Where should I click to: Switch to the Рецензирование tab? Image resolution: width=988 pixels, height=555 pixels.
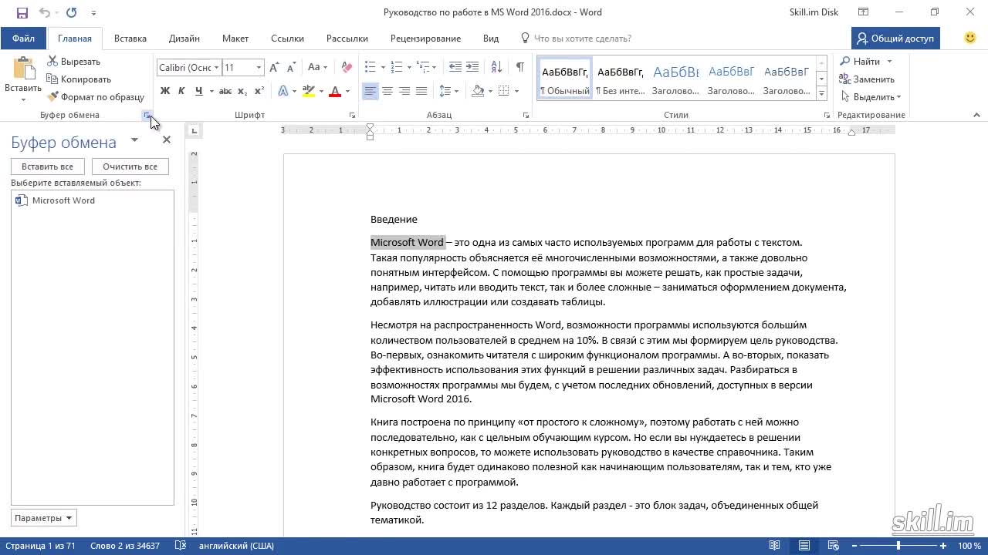(x=425, y=38)
